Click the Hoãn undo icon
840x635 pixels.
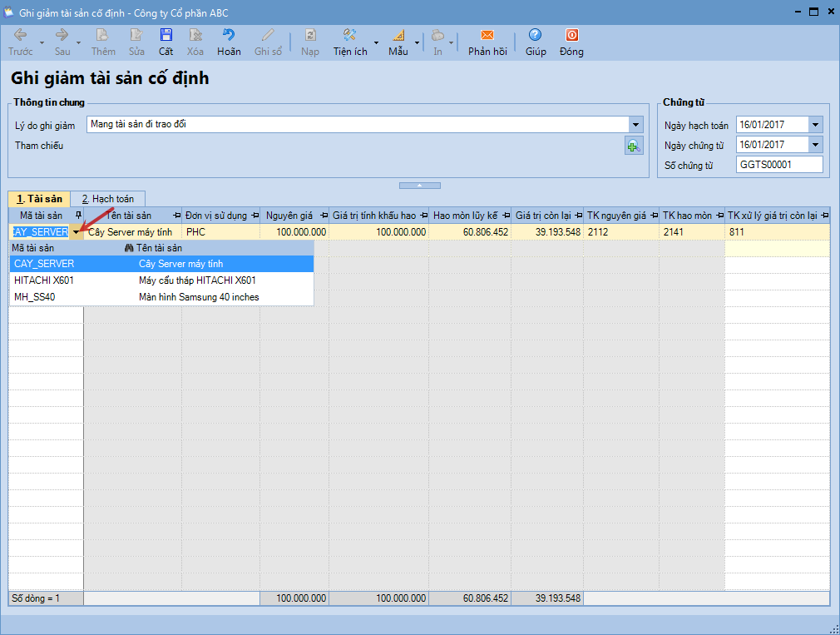tap(229, 36)
